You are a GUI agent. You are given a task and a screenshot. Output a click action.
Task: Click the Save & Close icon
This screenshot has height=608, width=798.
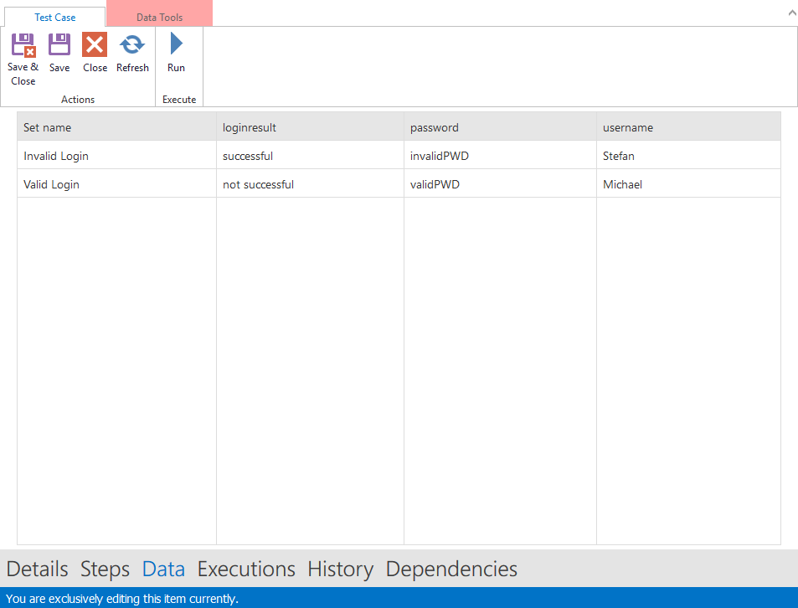pos(23,45)
